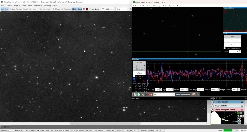Image resolution: width=247 pixels, height=132 pixels.
Task: Toggle the Tendances checkbox in PHD2
Action: 134,76
